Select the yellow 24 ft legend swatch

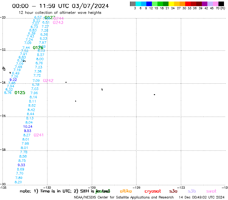[171, 4]
